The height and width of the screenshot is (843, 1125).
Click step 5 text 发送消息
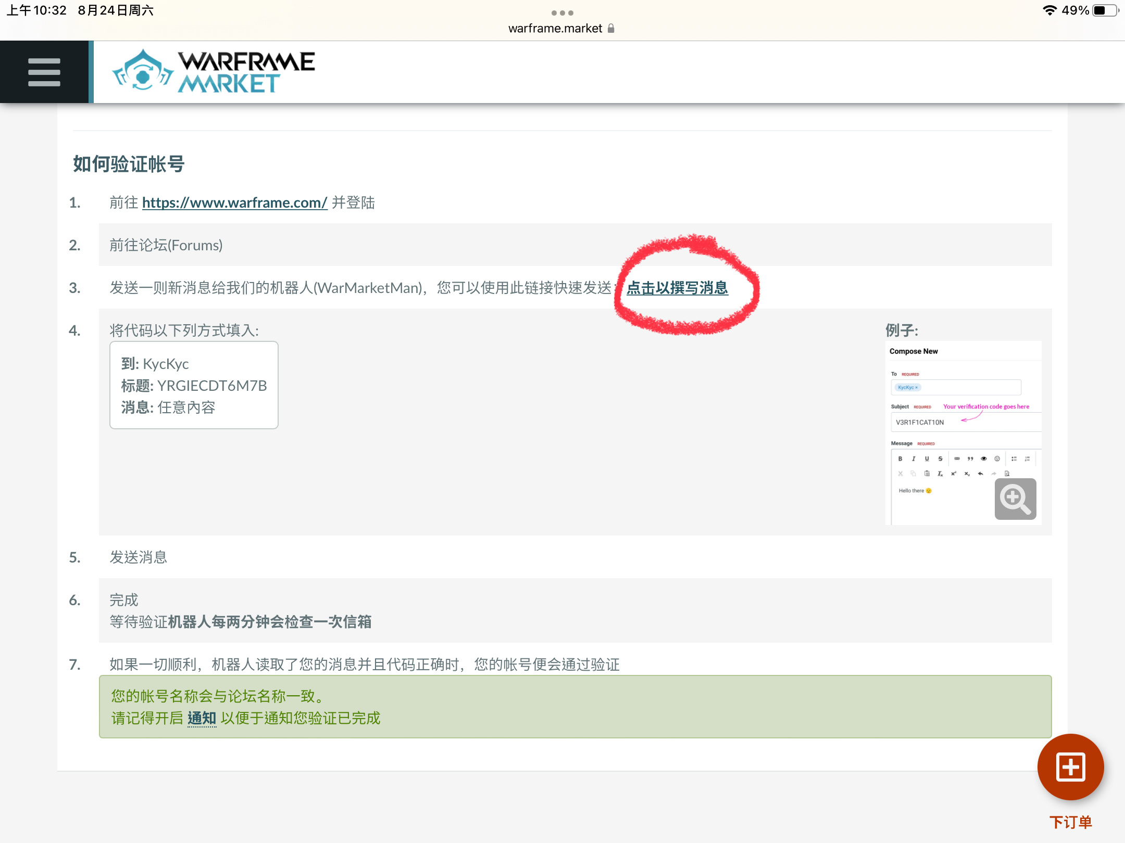(x=138, y=557)
